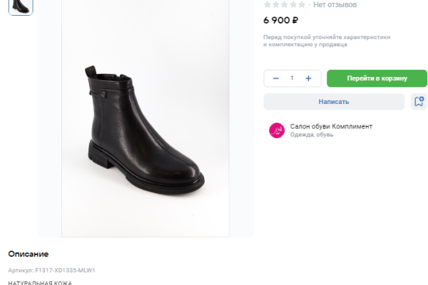Click the Салон обуви Комплимент shop logo

point(277,130)
